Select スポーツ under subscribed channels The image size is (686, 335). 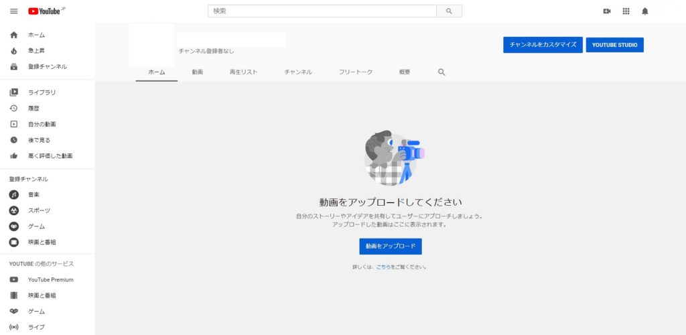[x=40, y=210]
